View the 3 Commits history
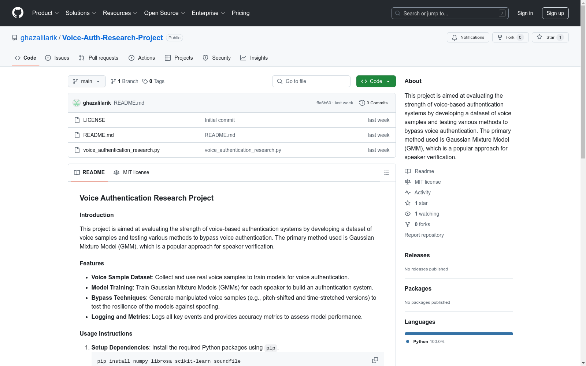 [x=374, y=103]
